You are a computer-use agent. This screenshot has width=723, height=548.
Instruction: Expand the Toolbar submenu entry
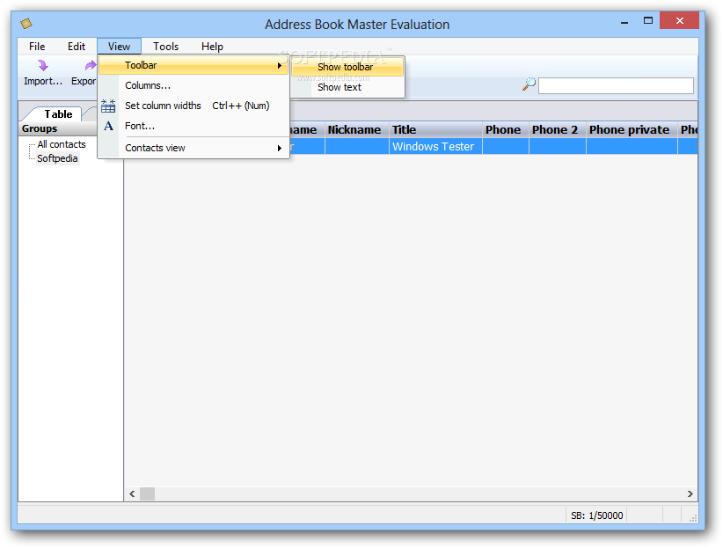[194, 65]
